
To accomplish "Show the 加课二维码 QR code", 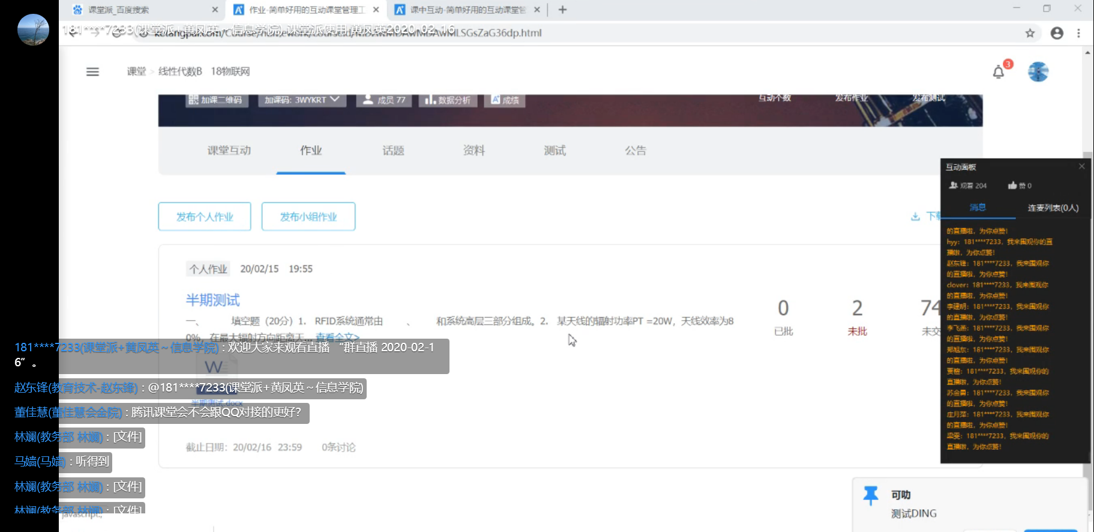I will [x=215, y=100].
